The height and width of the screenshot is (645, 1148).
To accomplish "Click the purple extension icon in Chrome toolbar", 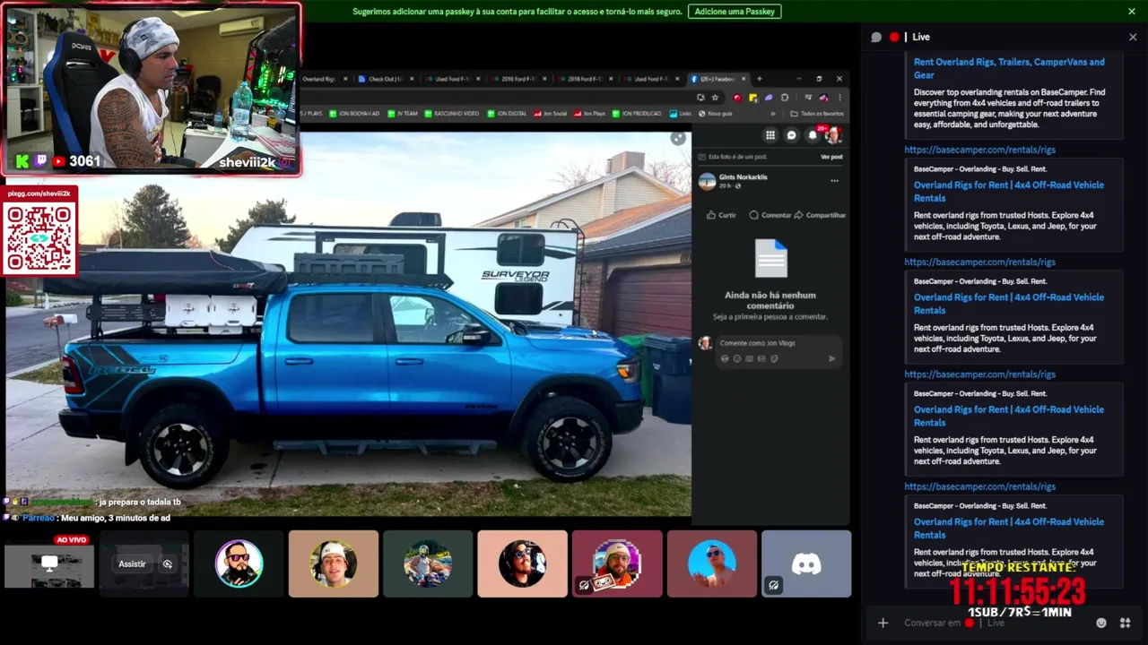I will pyautogui.click(x=769, y=98).
